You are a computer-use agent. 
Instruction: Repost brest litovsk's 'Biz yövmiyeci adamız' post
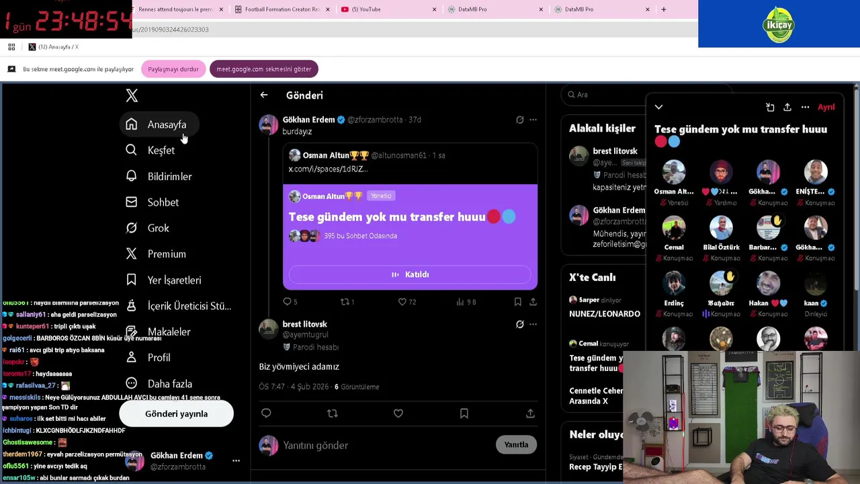(x=332, y=413)
